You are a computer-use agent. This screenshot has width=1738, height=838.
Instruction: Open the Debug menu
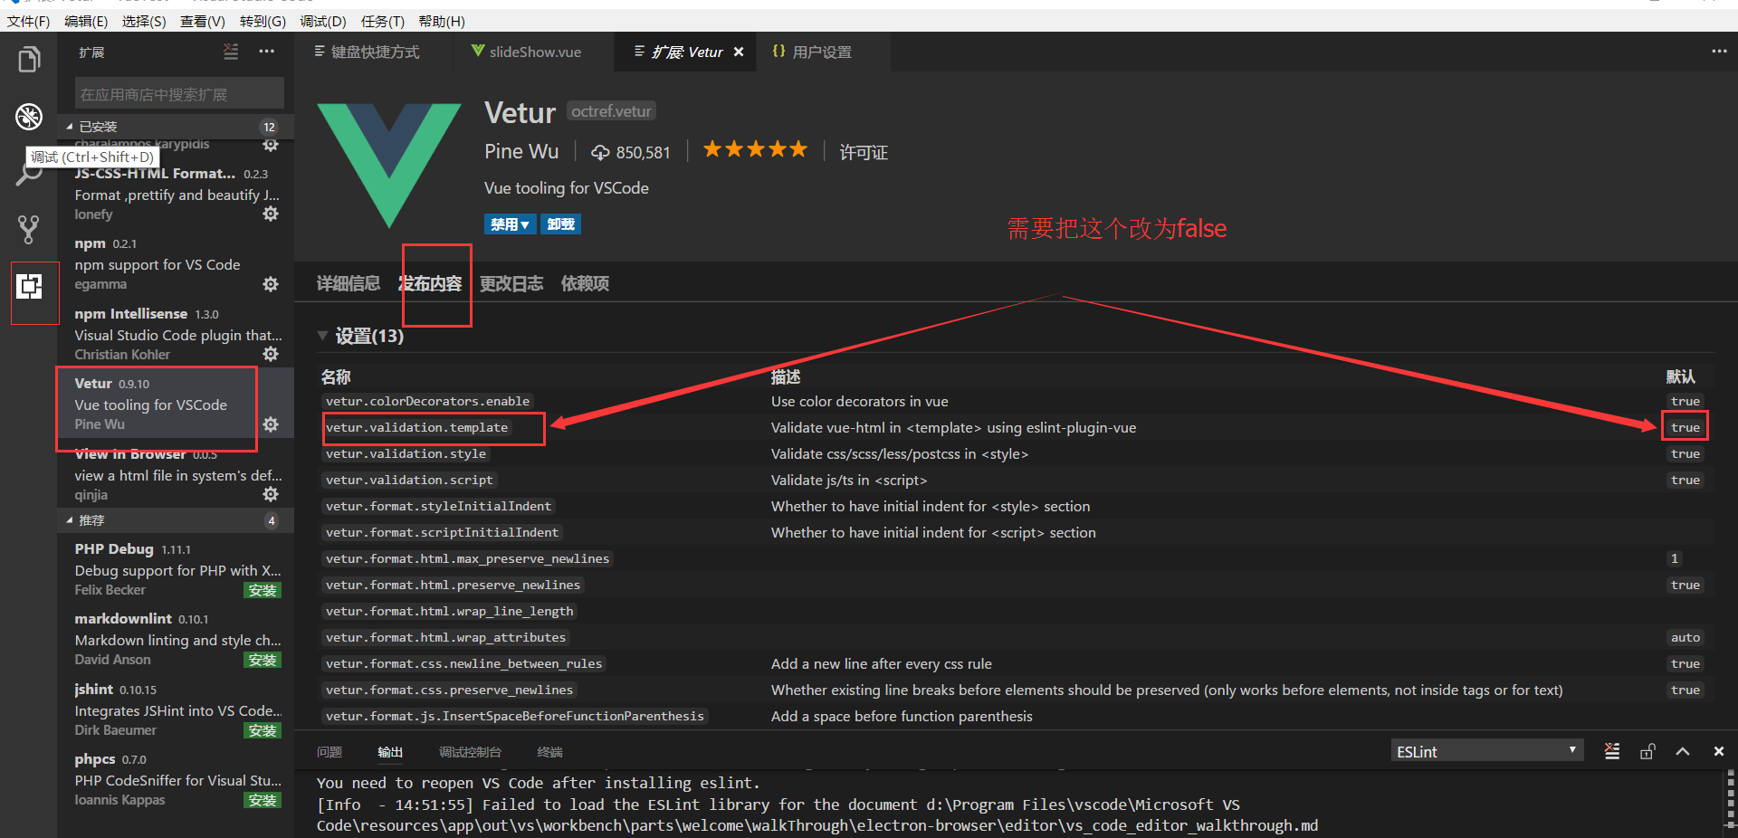point(323,21)
